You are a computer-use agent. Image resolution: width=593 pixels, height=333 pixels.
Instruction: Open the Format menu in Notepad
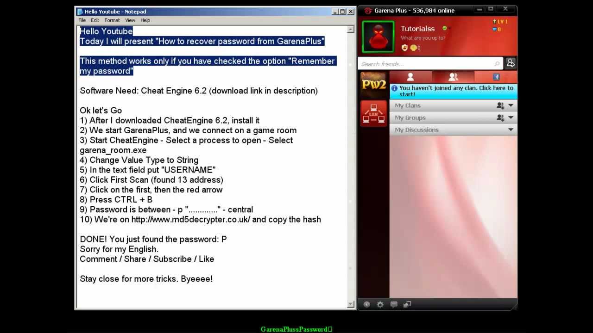point(112,20)
